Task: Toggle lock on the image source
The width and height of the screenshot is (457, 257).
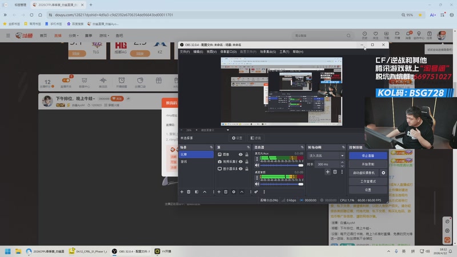Action: coord(247,154)
